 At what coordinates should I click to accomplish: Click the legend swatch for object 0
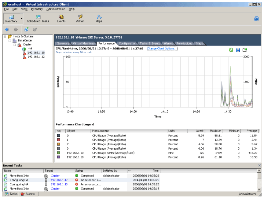coord(58,135)
